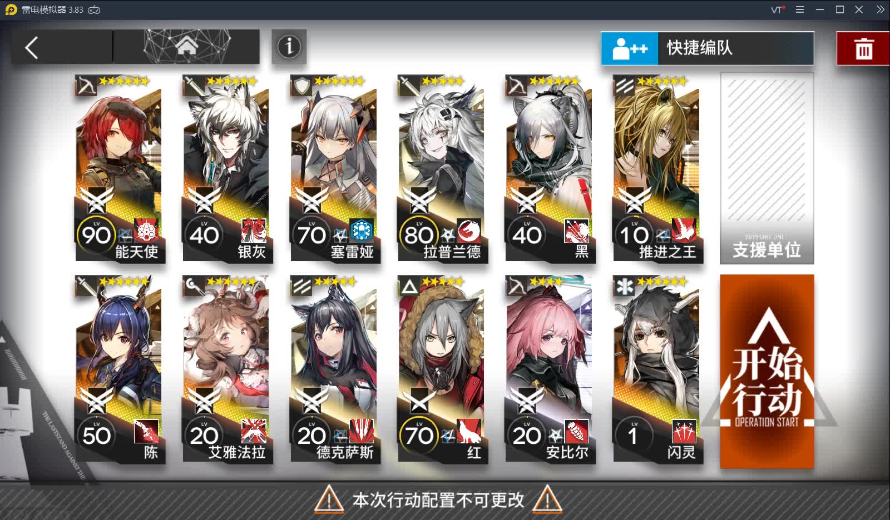Select the 德克萨斯 operator card
The width and height of the screenshot is (890, 520).
pos(334,369)
